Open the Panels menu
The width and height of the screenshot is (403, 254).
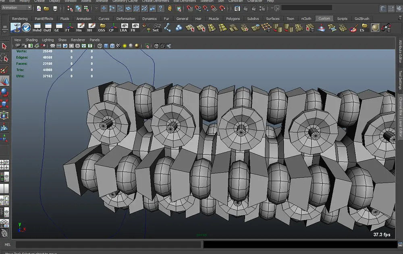point(95,40)
